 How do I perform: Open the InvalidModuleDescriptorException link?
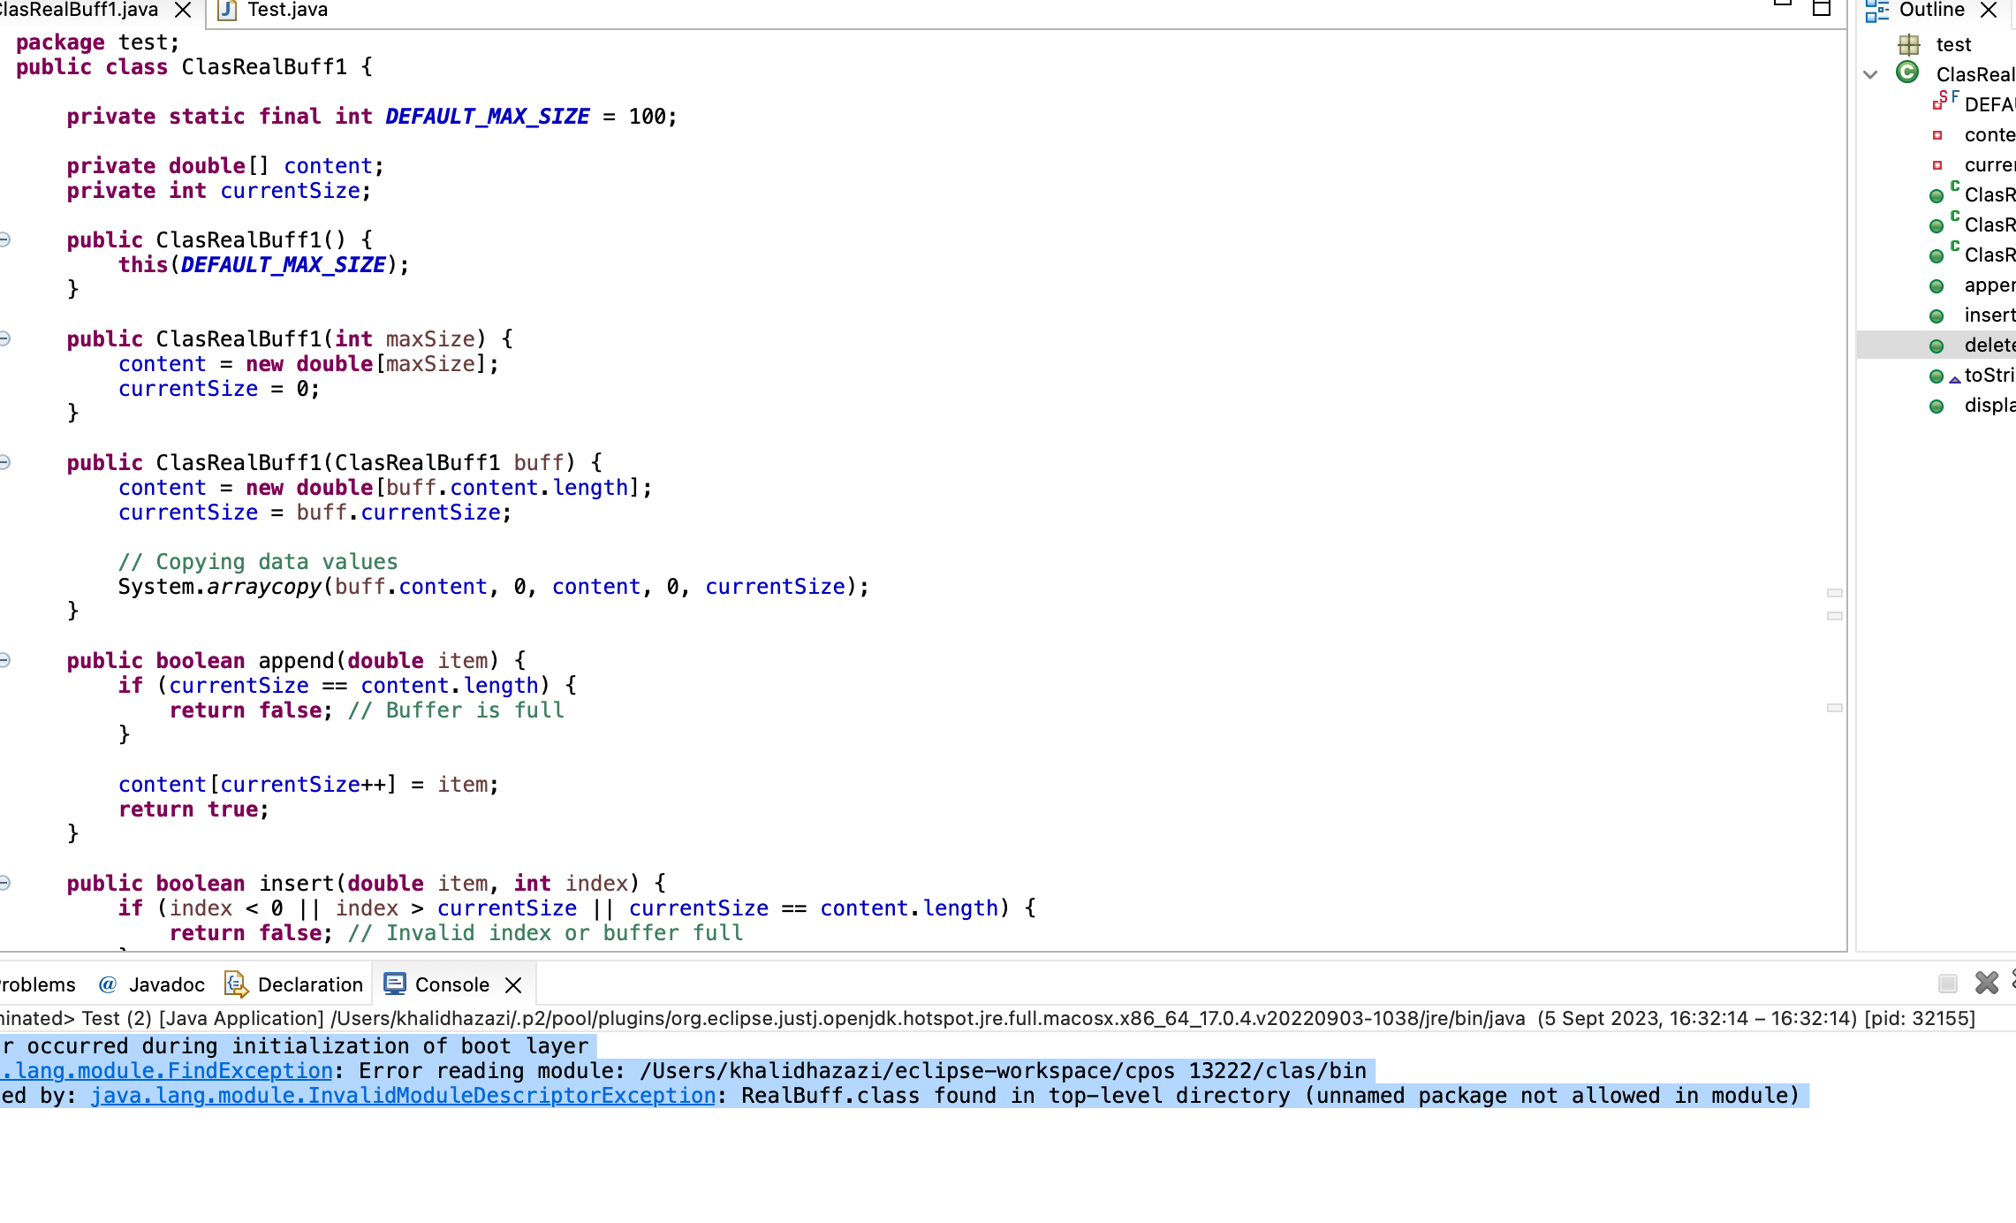pos(402,1095)
